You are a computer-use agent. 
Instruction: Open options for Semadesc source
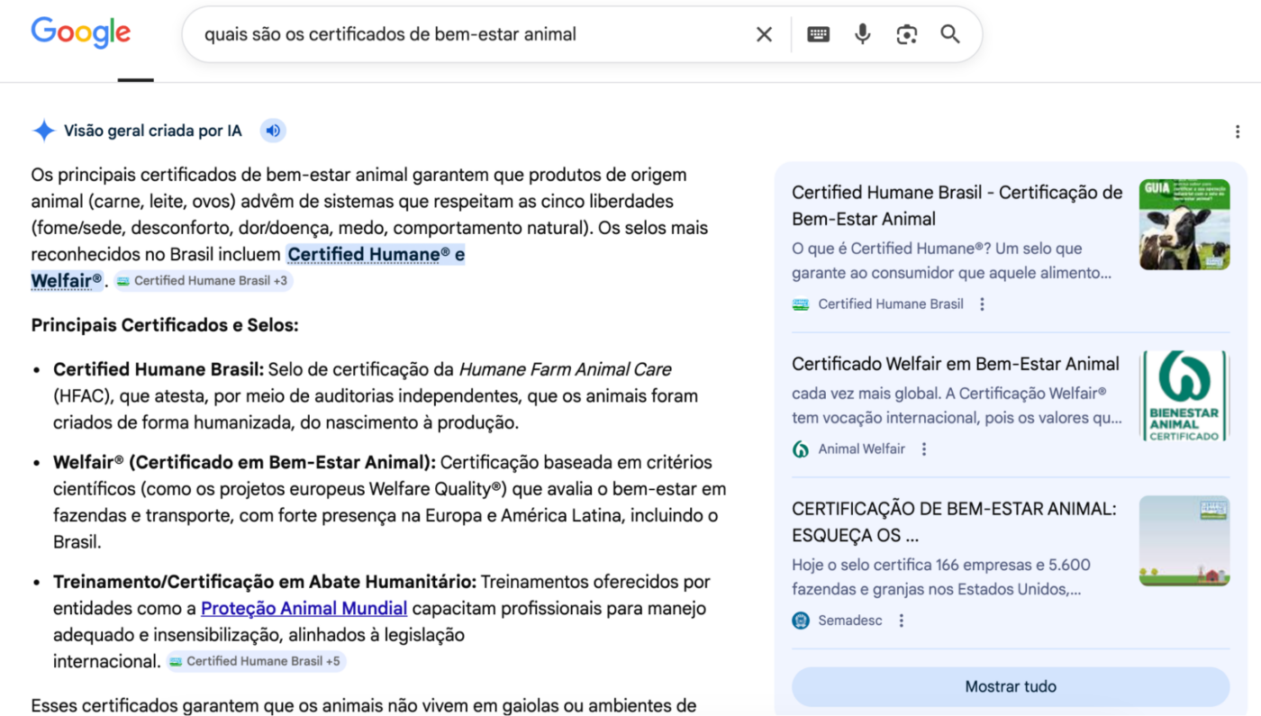click(x=902, y=621)
